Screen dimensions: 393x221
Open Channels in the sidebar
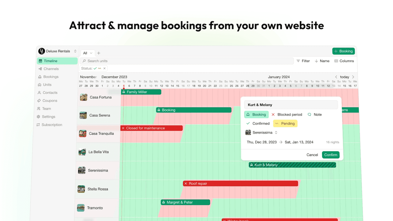click(51, 69)
